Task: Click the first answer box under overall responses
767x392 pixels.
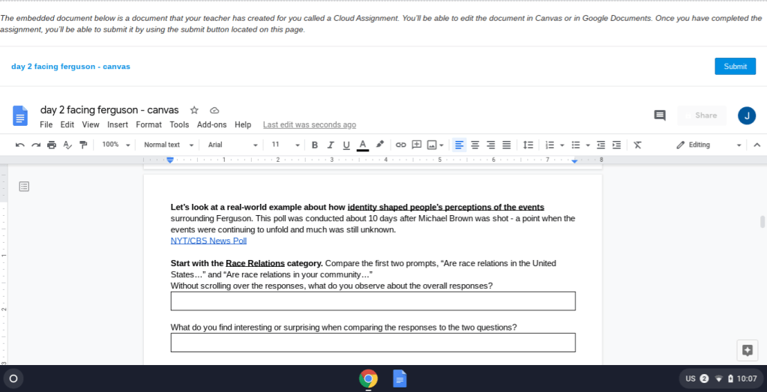Action: 373,301
